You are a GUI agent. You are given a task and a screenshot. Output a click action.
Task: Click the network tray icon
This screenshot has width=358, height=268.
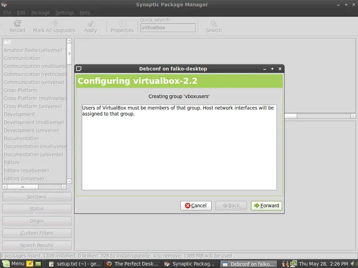[294, 264]
